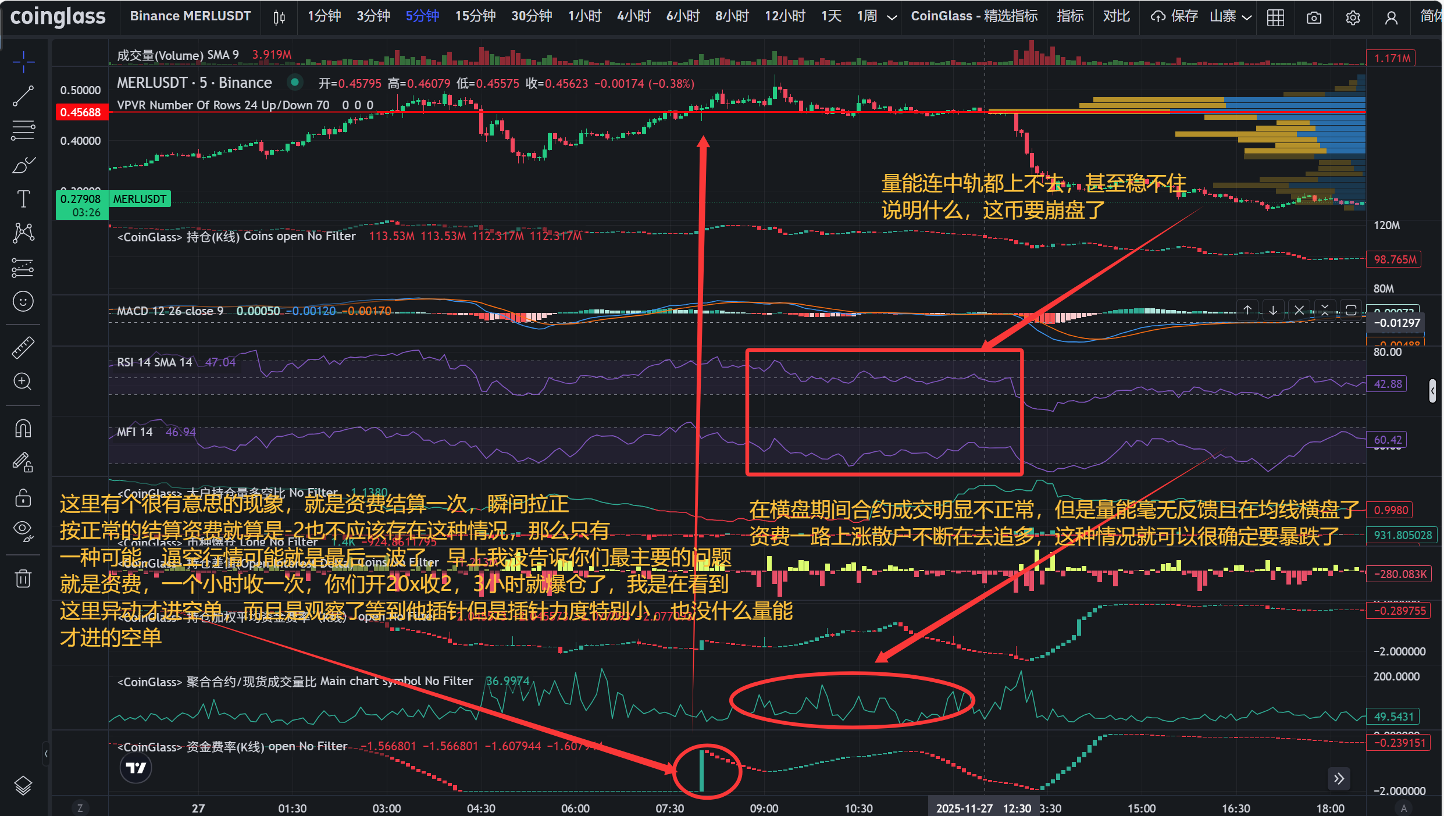The width and height of the screenshot is (1444, 816).
Task: Activate the zoom in tool
Action: pos(23,382)
